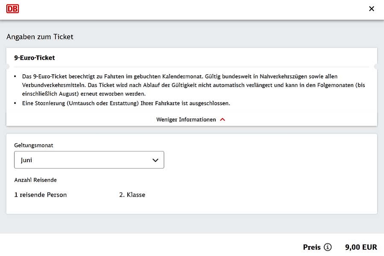
Task: Open the Geltungsmonat dropdown showing Juni
Action: [x=89, y=160]
